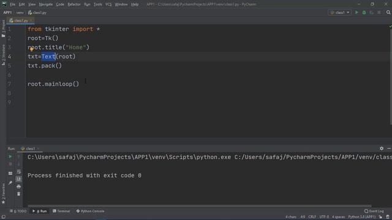The height and width of the screenshot is (220, 392).
Task: Click venv breadcrumb in navigation bar
Action: point(20,12)
